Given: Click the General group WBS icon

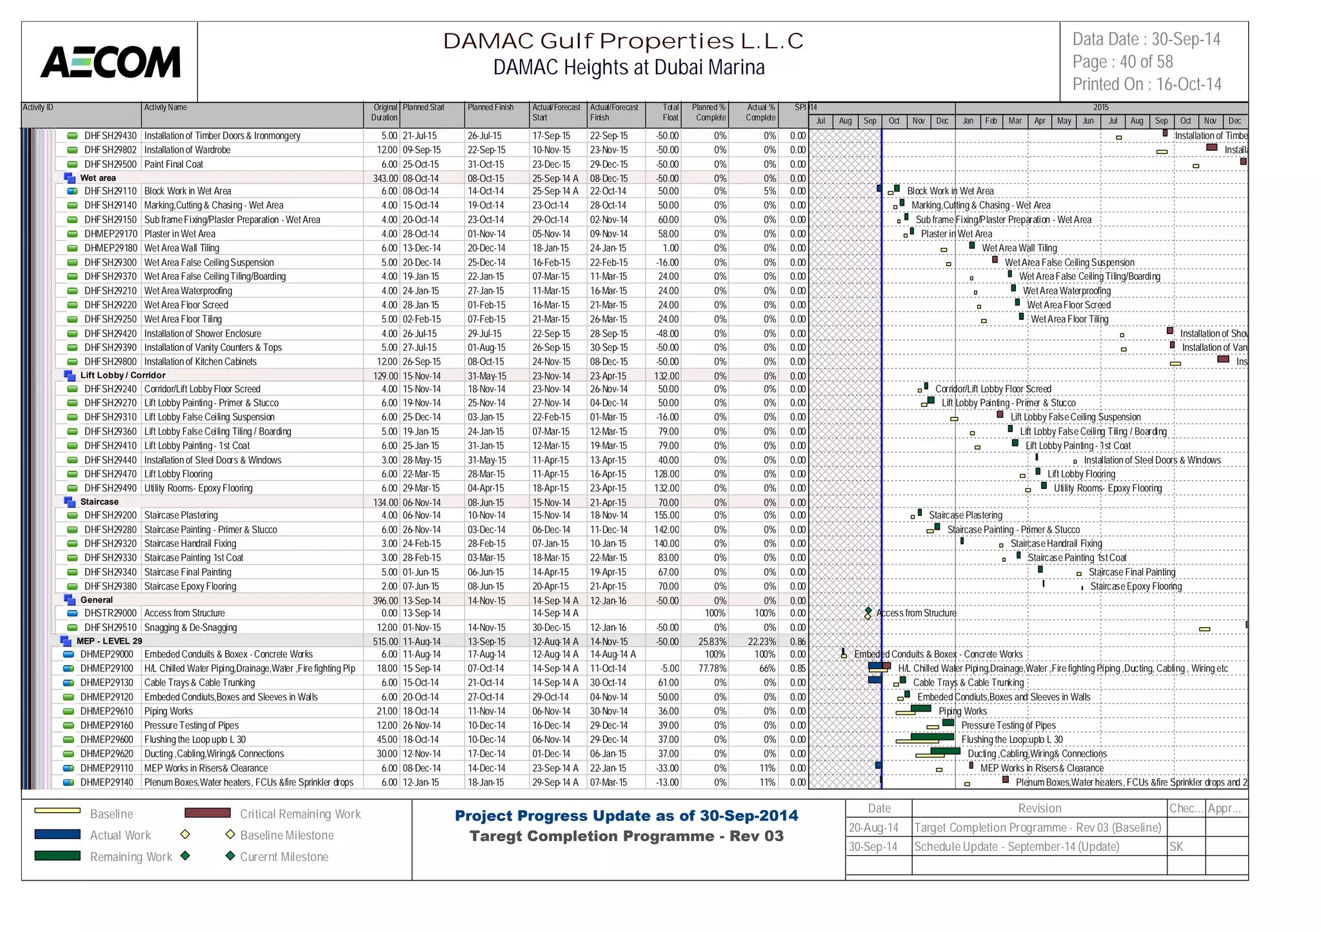Looking at the screenshot, I should click(x=70, y=600).
